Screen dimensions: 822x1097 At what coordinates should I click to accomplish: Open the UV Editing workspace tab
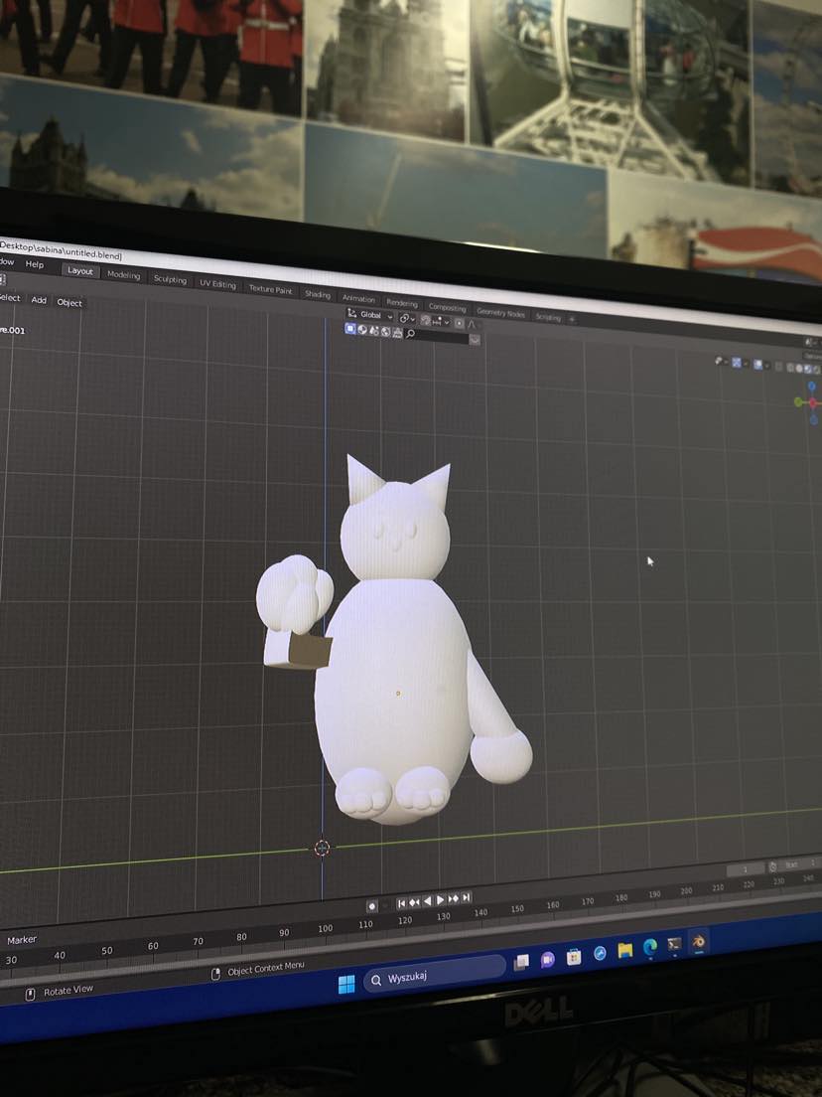point(217,283)
